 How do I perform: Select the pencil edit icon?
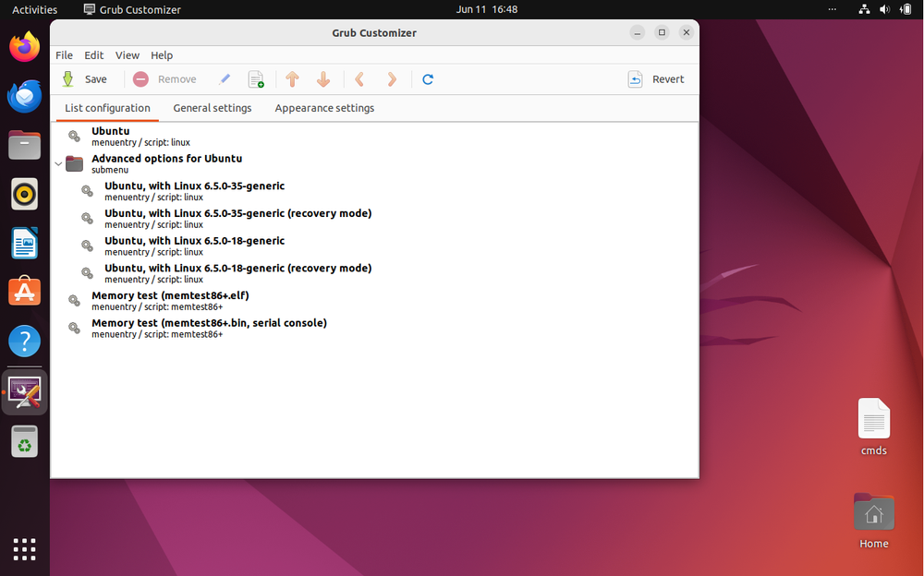225,79
